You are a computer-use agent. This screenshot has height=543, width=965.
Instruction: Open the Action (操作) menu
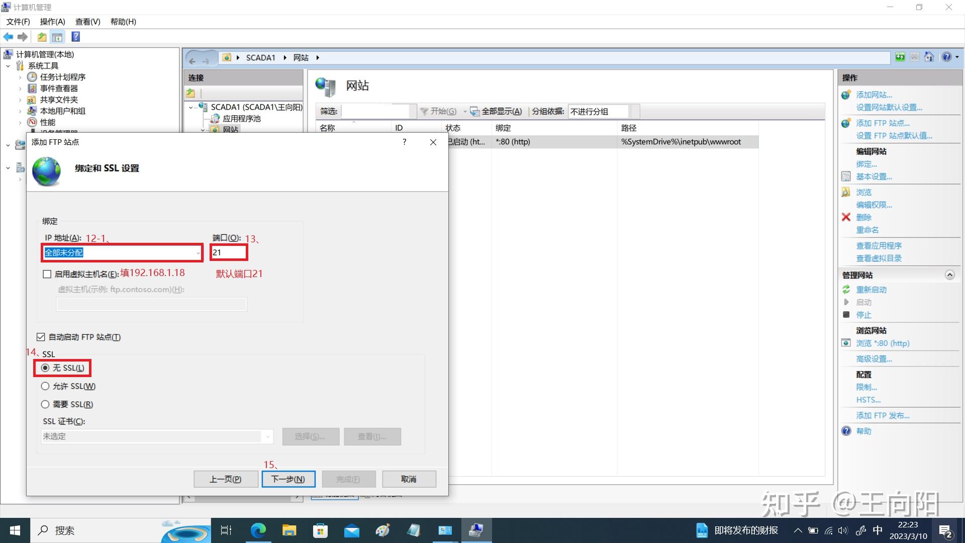click(x=52, y=22)
